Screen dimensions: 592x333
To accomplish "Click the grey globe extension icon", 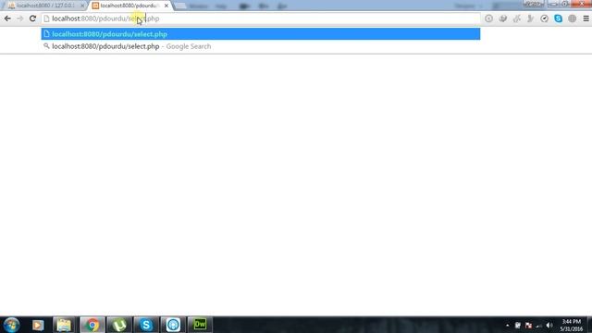I will [x=573, y=18].
